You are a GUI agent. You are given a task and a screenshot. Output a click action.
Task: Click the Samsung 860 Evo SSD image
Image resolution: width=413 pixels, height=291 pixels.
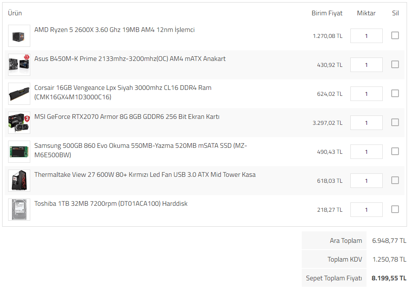tap(19, 152)
